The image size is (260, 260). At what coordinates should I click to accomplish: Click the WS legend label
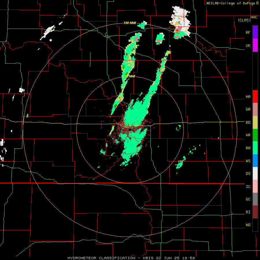[x=248, y=161]
